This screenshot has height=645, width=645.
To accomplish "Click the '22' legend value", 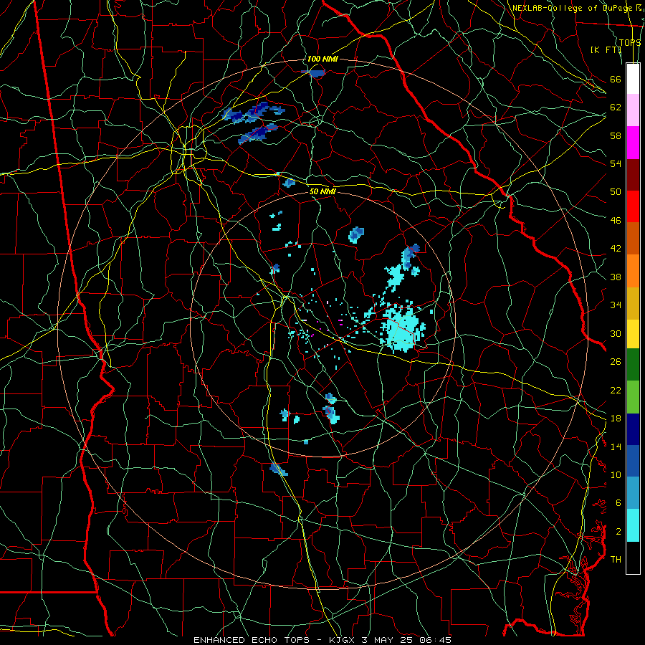I will pyautogui.click(x=616, y=391).
